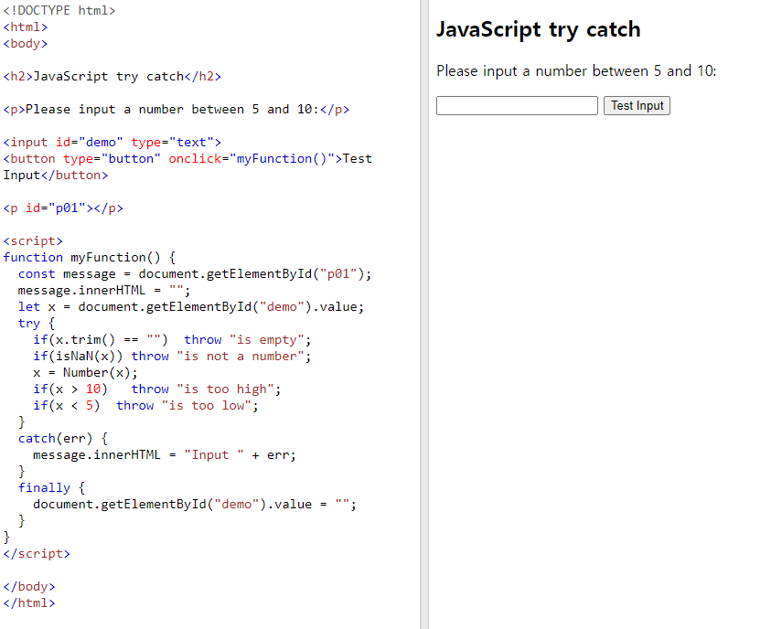Click the message.innerHTML = "Input " + err line
The height and width of the screenshot is (629, 782).
165,454
